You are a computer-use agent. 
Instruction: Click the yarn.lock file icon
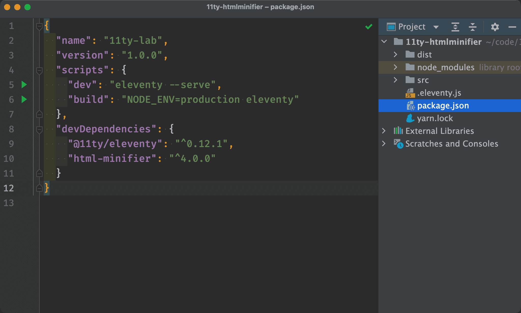point(410,118)
